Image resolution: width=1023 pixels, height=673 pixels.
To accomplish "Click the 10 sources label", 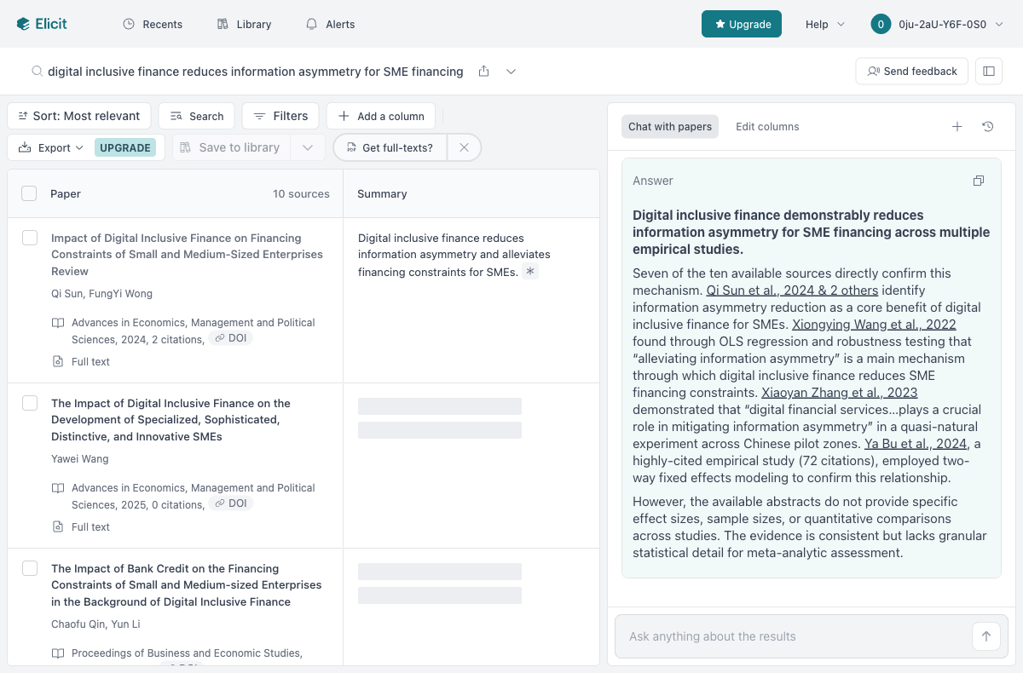I will pyautogui.click(x=301, y=193).
